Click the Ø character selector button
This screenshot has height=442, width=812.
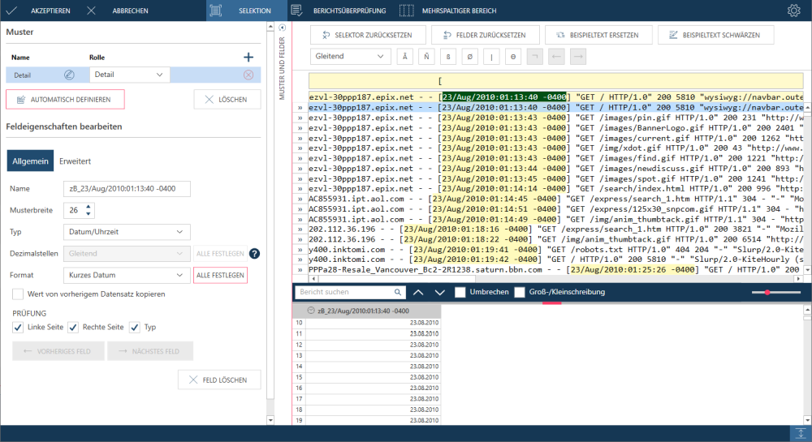point(469,57)
